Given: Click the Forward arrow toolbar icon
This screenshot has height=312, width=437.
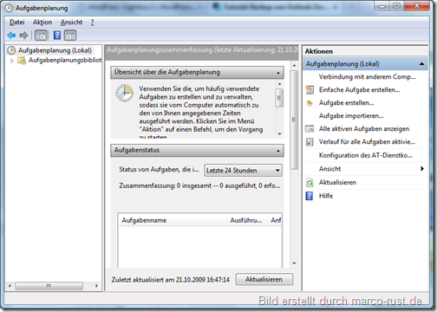Looking at the screenshot, I should point(23,36).
